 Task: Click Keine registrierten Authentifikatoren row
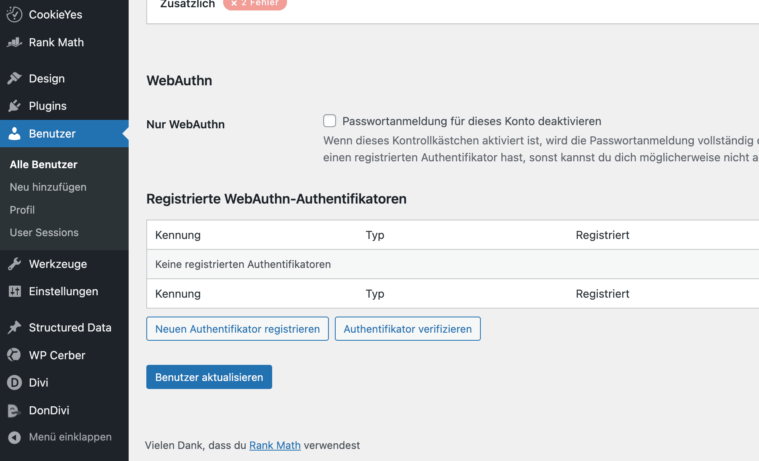(453, 264)
